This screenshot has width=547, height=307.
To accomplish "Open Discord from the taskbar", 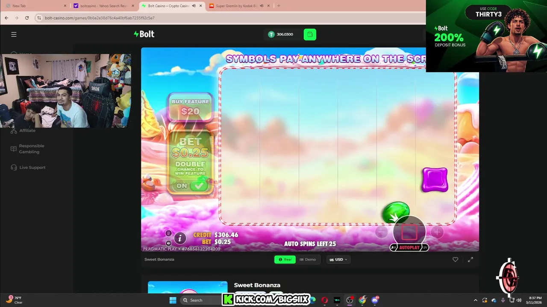I will point(375,300).
